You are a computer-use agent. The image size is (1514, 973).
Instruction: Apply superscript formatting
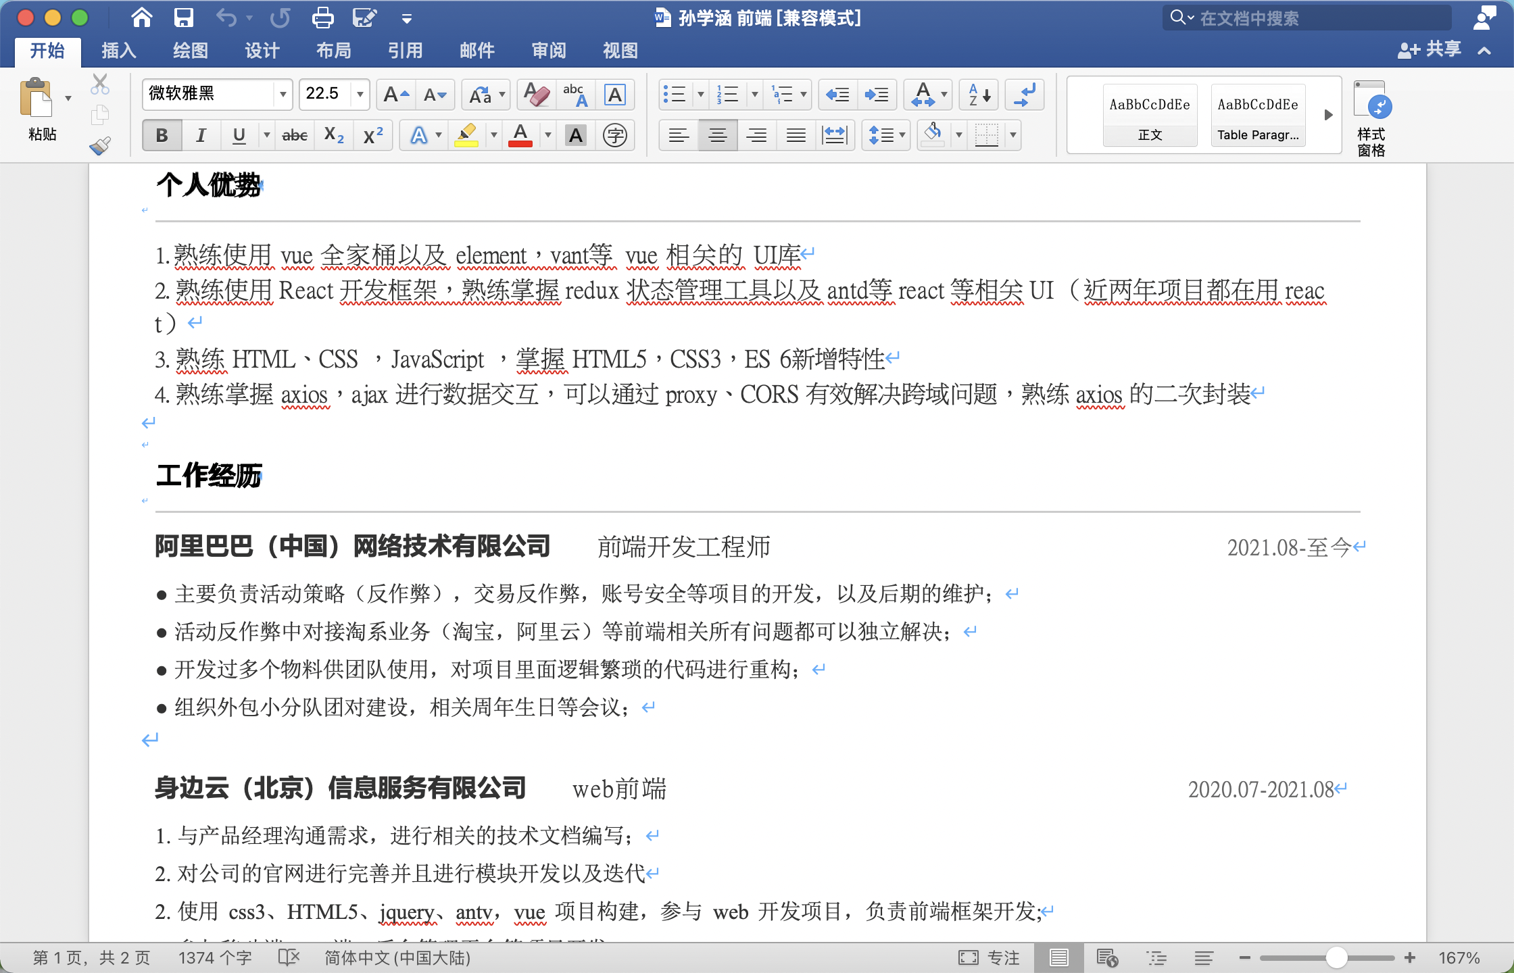point(373,135)
